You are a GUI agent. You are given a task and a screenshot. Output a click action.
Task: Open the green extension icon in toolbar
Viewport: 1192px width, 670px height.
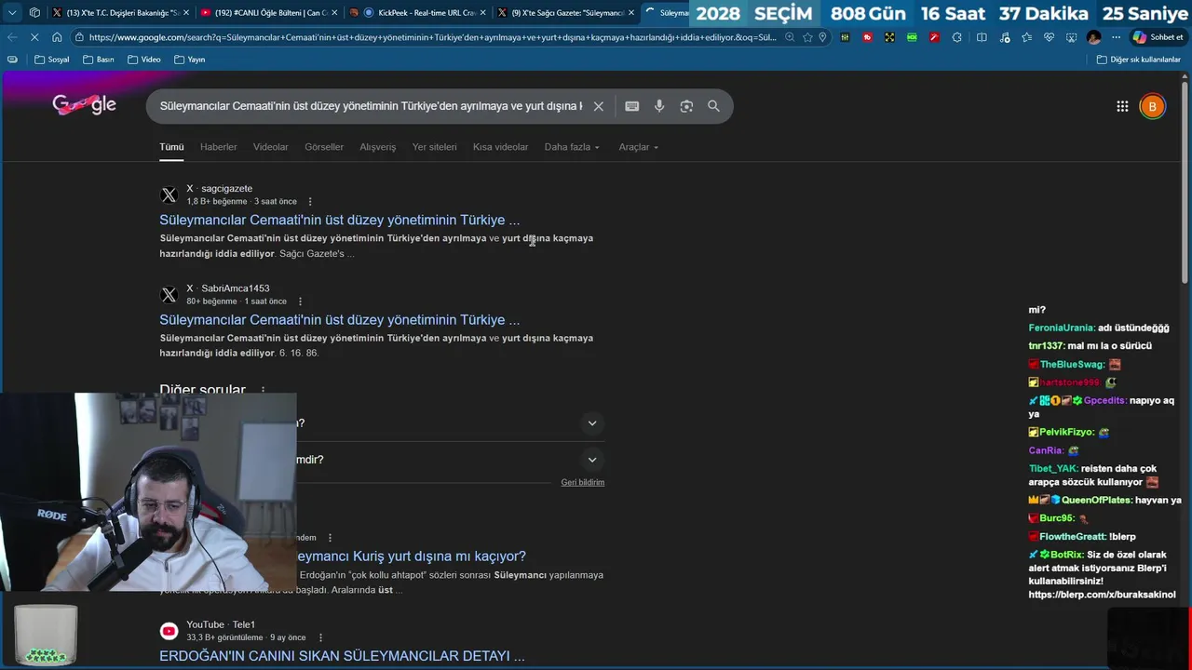(912, 37)
